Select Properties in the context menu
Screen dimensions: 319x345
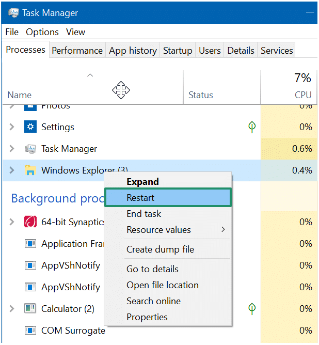point(168,317)
